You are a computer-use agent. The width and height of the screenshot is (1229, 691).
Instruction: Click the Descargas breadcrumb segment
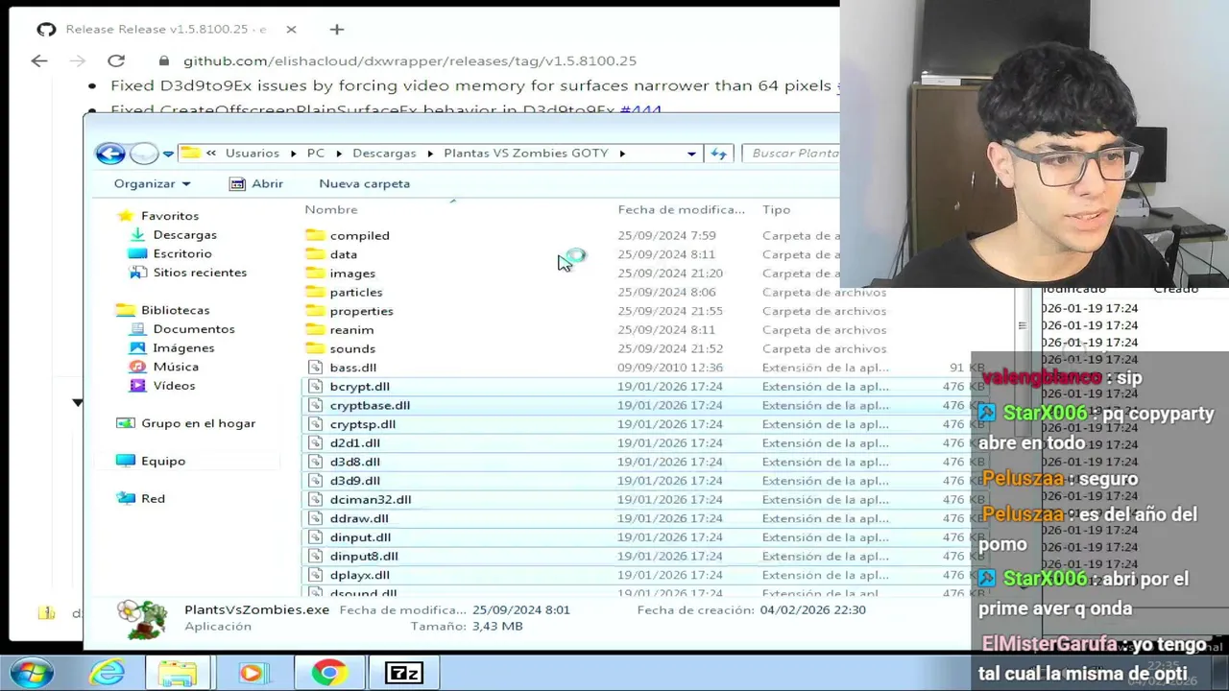384,154
